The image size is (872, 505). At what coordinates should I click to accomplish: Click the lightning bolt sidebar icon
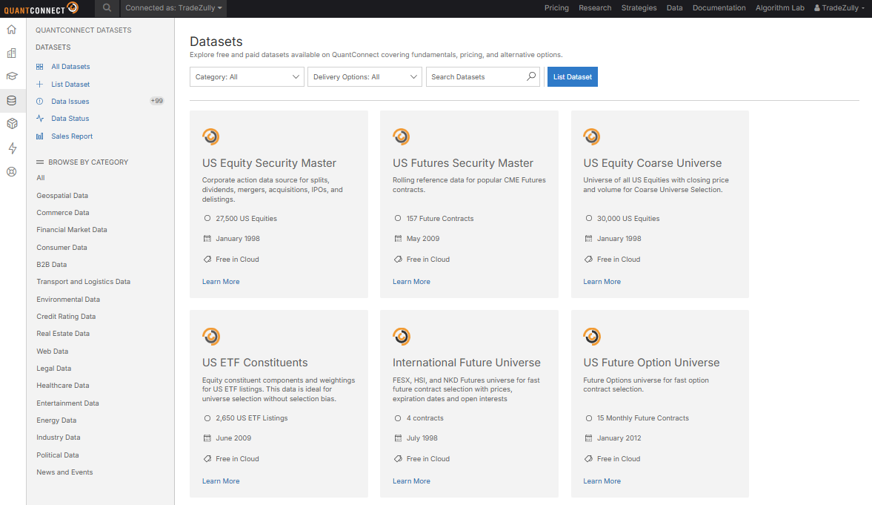point(13,148)
